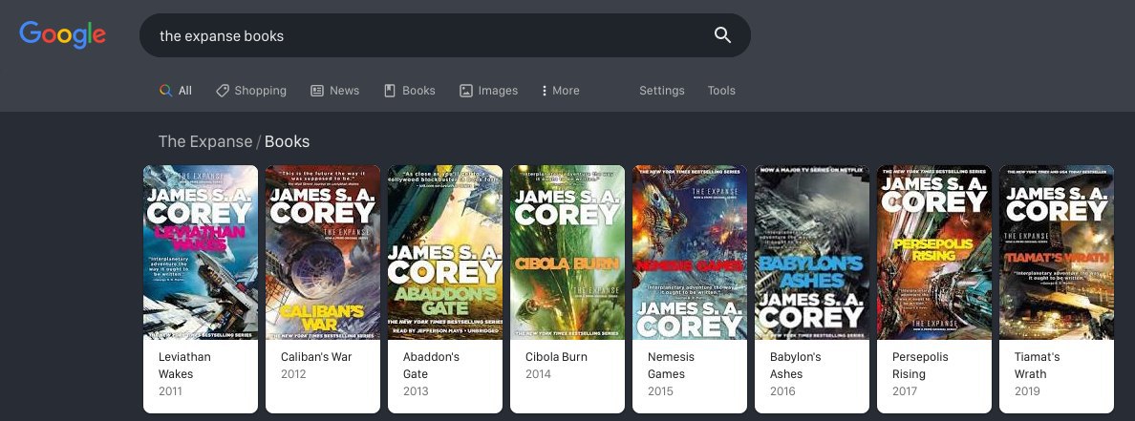The width and height of the screenshot is (1135, 421).
Task: Open the More search categories menu
Action: [560, 91]
